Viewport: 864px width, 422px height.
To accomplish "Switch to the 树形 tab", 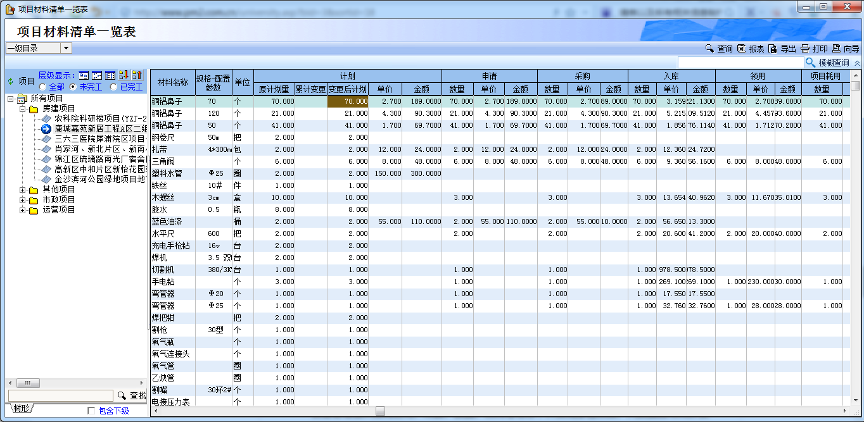I will click(x=20, y=409).
